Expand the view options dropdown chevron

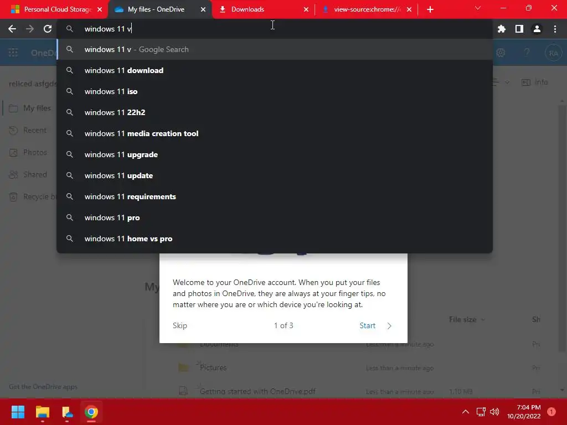pyautogui.click(x=507, y=82)
